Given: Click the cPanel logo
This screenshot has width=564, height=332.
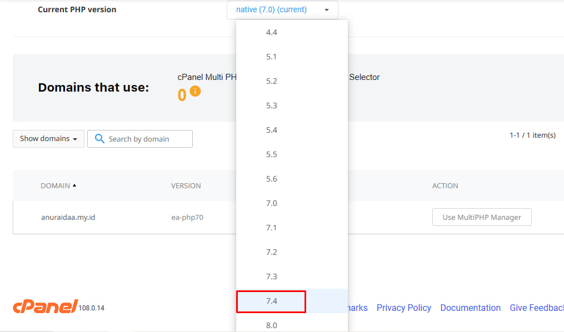Looking at the screenshot, I should pyautogui.click(x=46, y=306).
